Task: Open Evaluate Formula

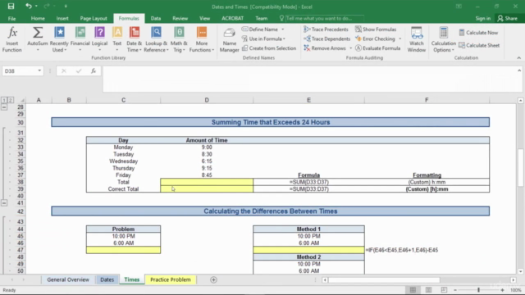Action: [x=377, y=48]
